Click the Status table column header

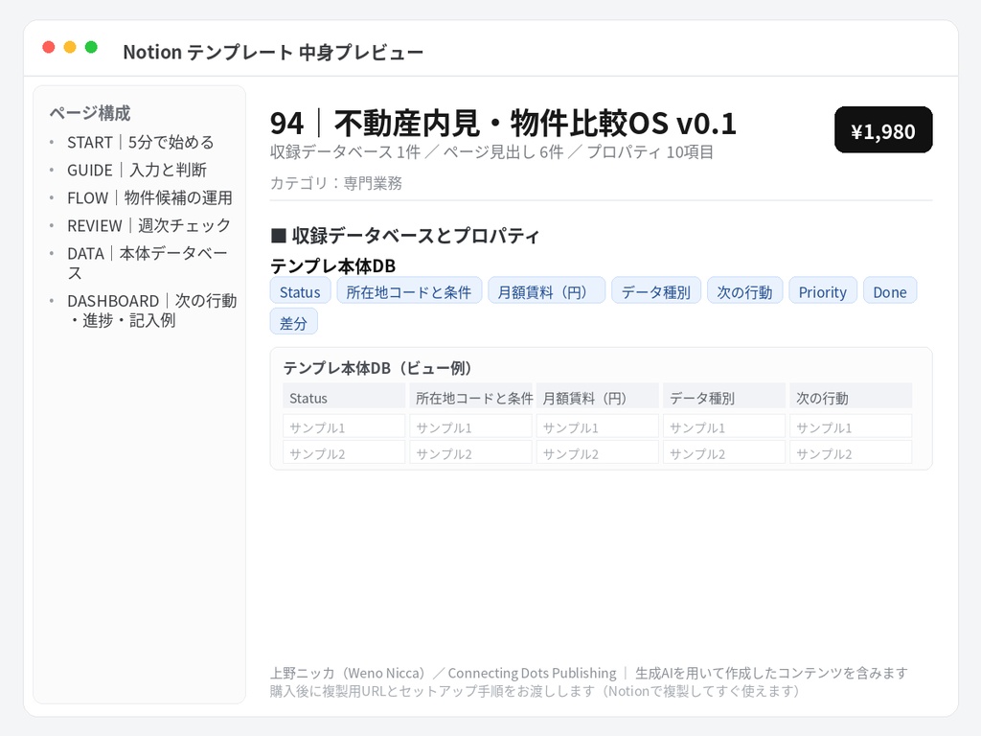344,398
